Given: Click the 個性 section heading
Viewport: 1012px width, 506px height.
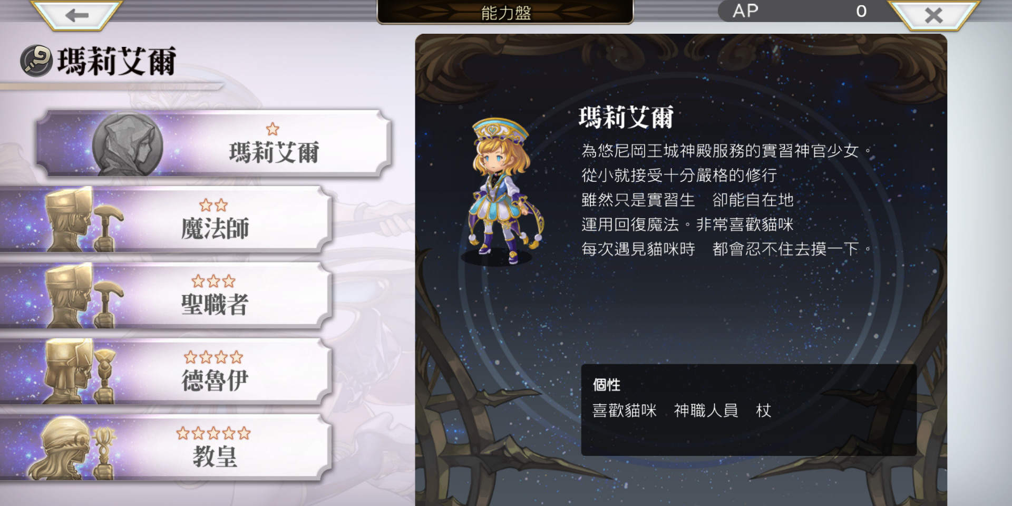Looking at the screenshot, I should tap(607, 385).
